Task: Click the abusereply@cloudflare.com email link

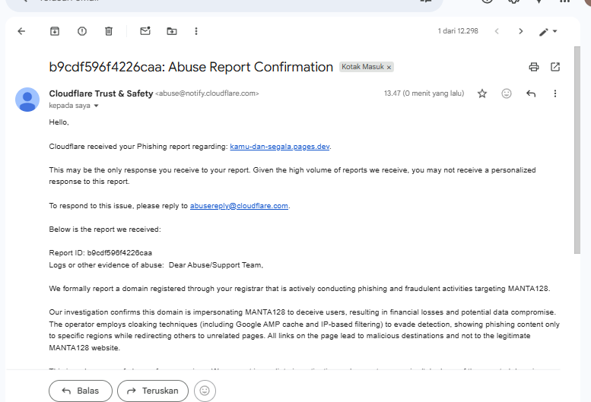Action: (239, 206)
